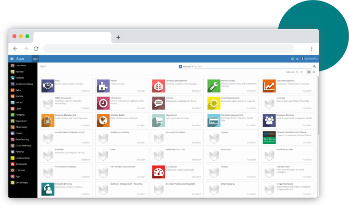The image size is (349, 215).
Task: Click the Project puzzle piece icon
Action: click(103, 86)
